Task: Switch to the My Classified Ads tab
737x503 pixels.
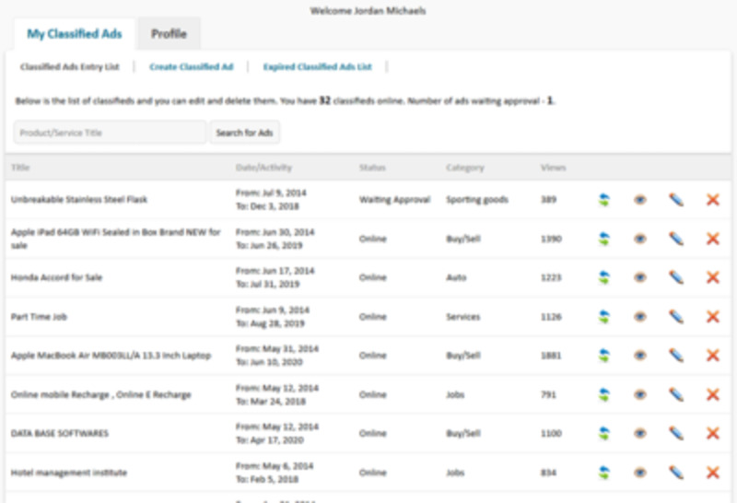Action: [75, 34]
